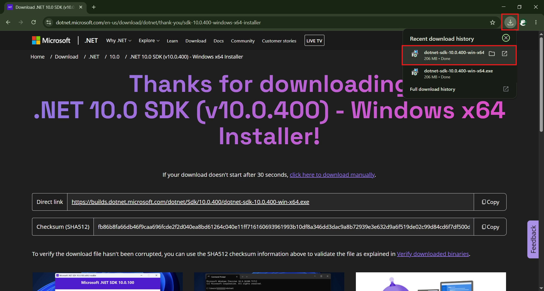View site information icon in address bar
The width and height of the screenshot is (544, 291).
(49, 22)
